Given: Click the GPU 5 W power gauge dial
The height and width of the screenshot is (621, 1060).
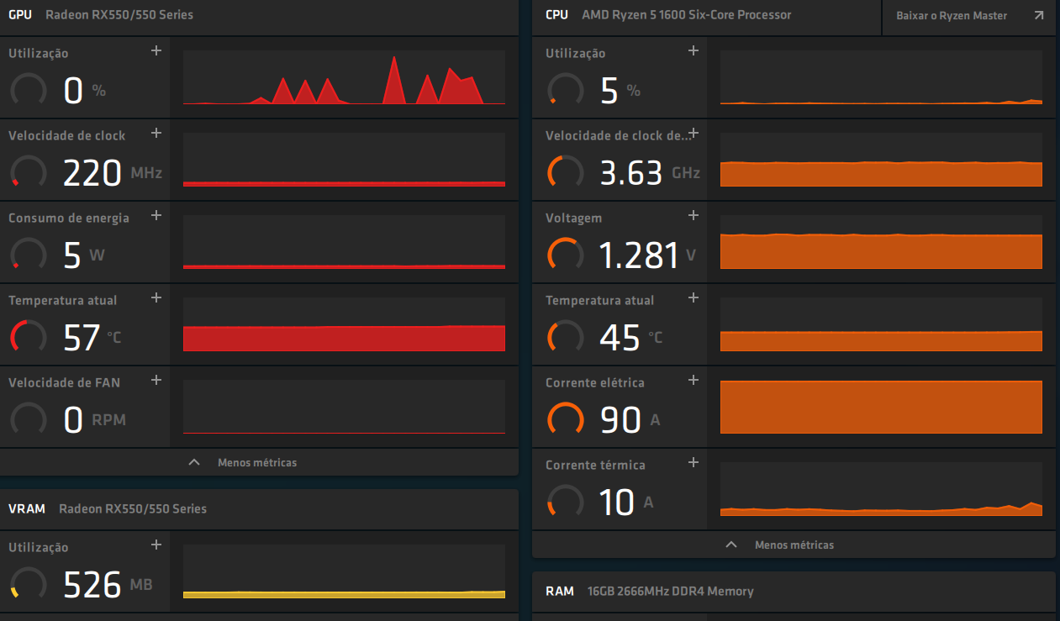Looking at the screenshot, I should pos(29,255).
